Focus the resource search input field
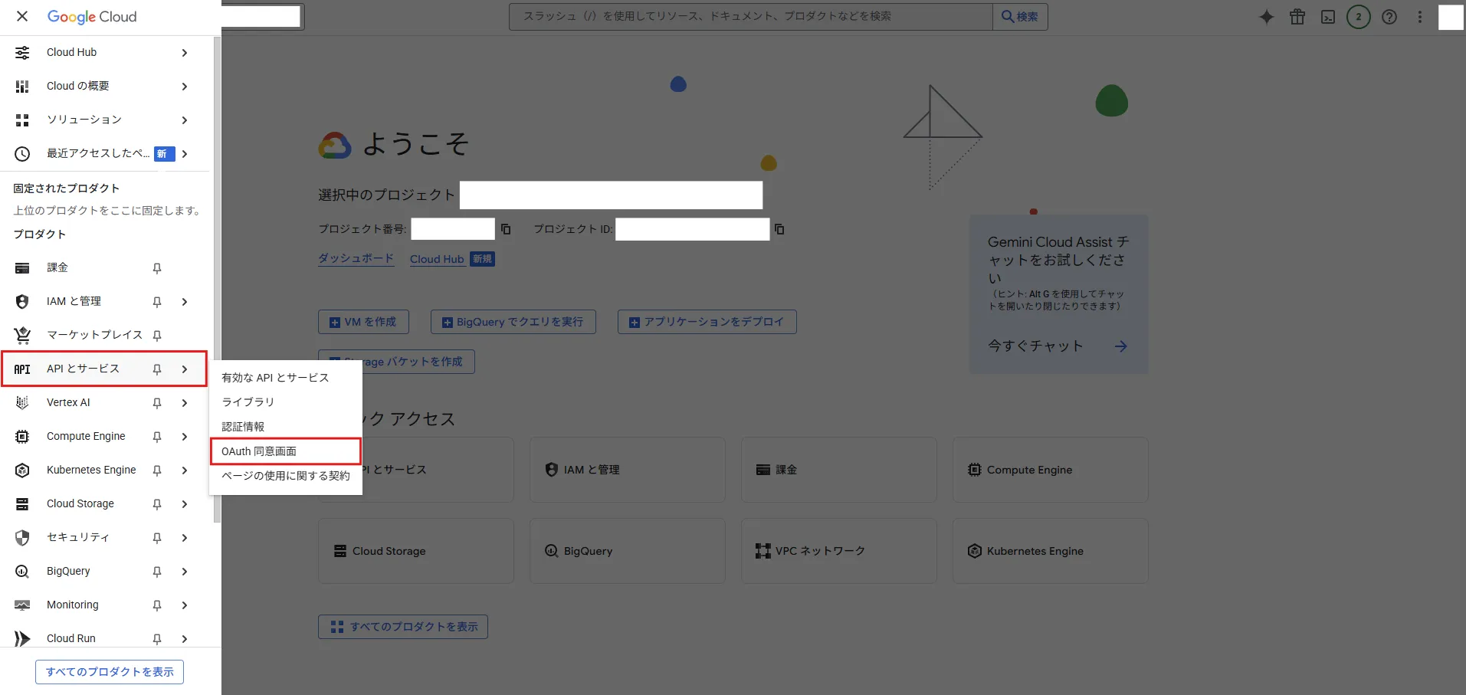This screenshot has width=1466, height=695. 751,17
